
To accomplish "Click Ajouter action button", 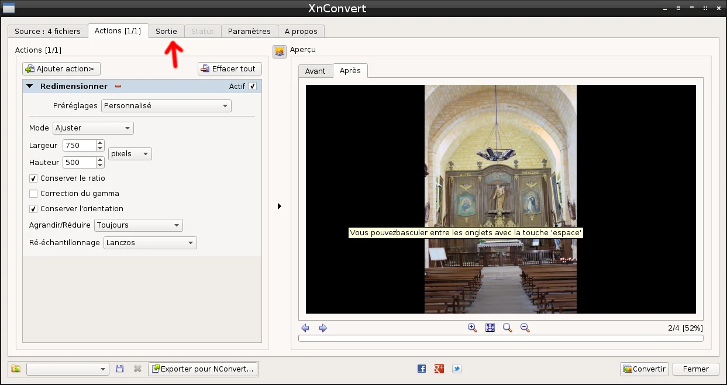I will point(61,68).
